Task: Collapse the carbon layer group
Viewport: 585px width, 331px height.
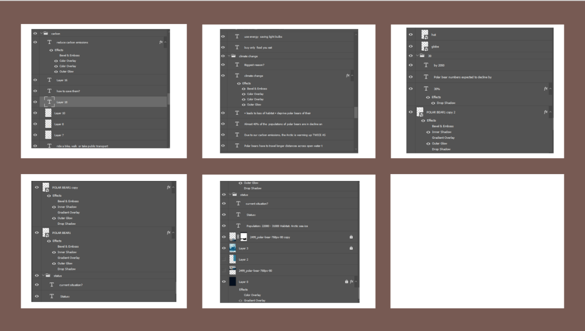Action: [x=41, y=34]
